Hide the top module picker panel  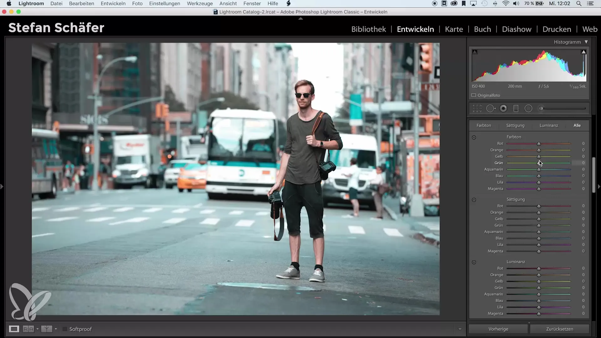pos(300,19)
